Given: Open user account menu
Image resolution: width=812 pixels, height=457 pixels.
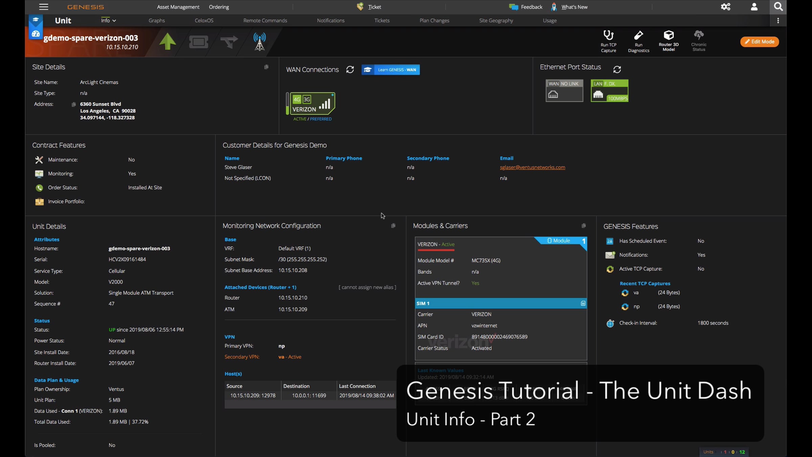Looking at the screenshot, I should pyautogui.click(x=754, y=7).
